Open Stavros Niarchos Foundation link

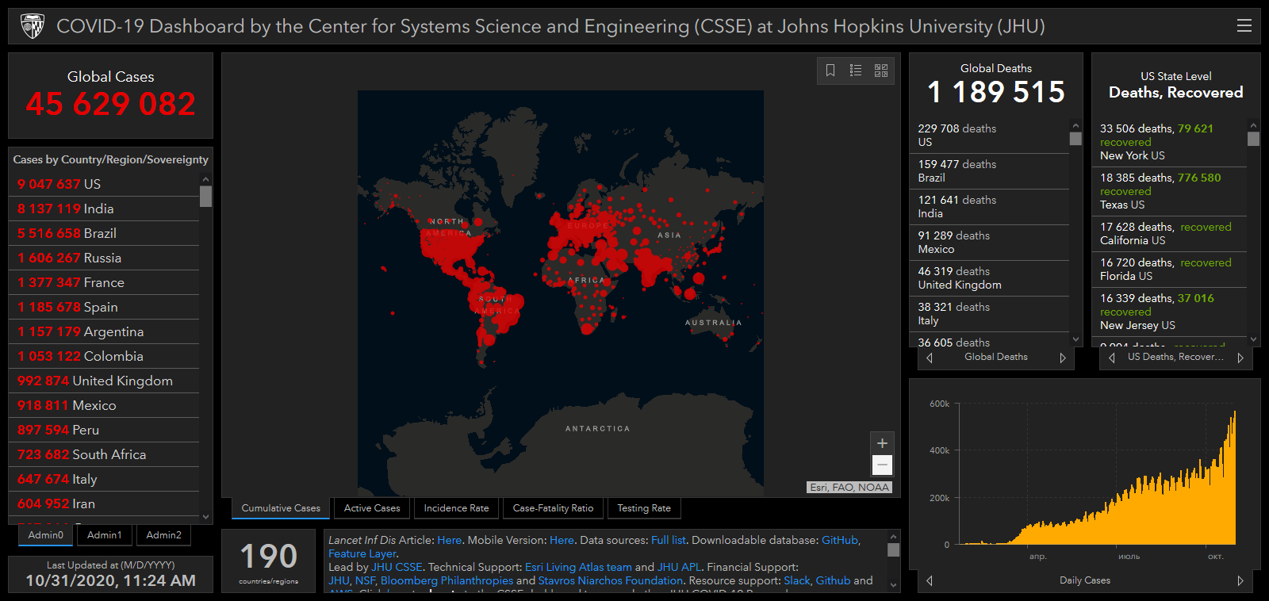(x=611, y=580)
